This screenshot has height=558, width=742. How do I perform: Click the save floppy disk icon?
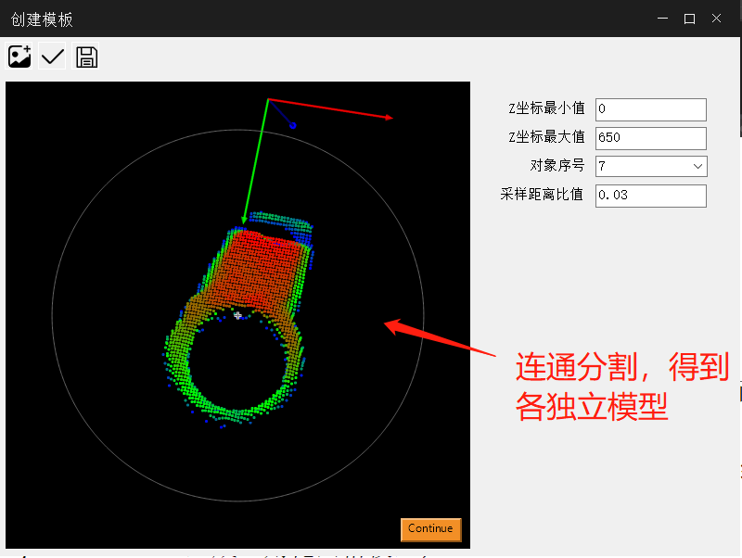[85, 57]
